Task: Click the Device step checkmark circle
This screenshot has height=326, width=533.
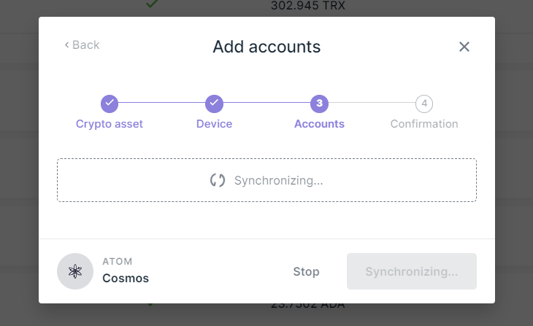Action: (x=214, y=104)
